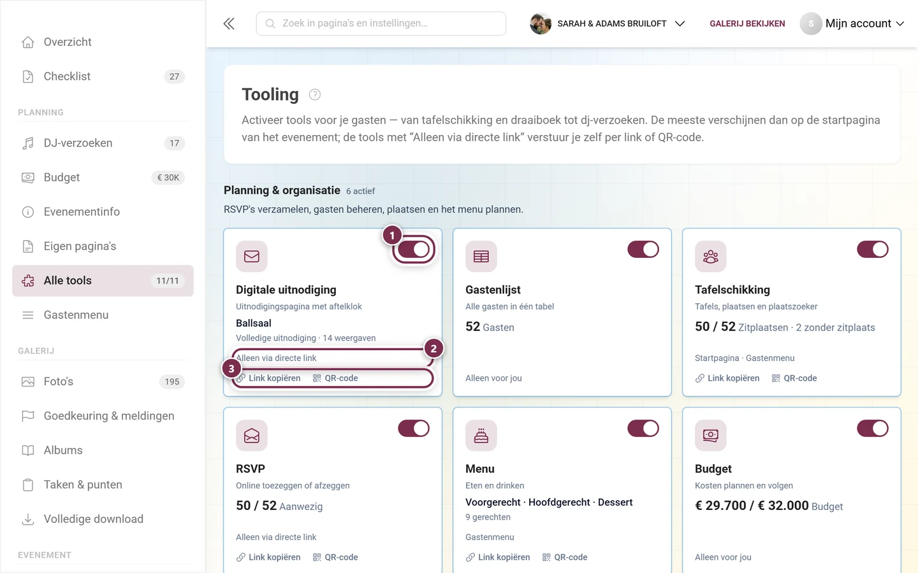
Task: Turn off the Gastenlijst toggle
Action: coord(643,250)
